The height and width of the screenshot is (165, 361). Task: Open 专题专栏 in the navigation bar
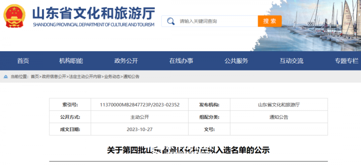(x=346, y=61)
